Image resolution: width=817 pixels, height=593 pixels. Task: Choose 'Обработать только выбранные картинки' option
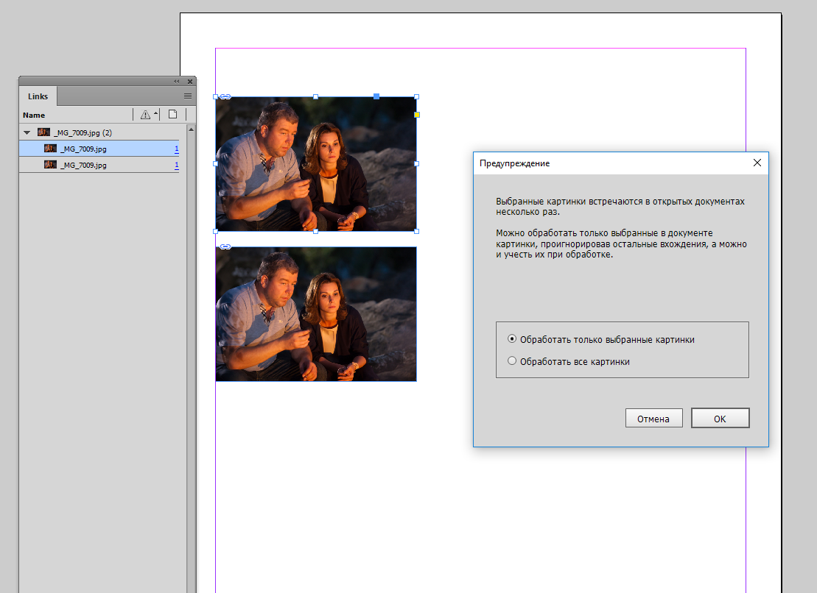[600, 339]
